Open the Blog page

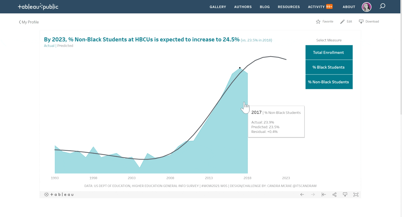tap(265, 7)
